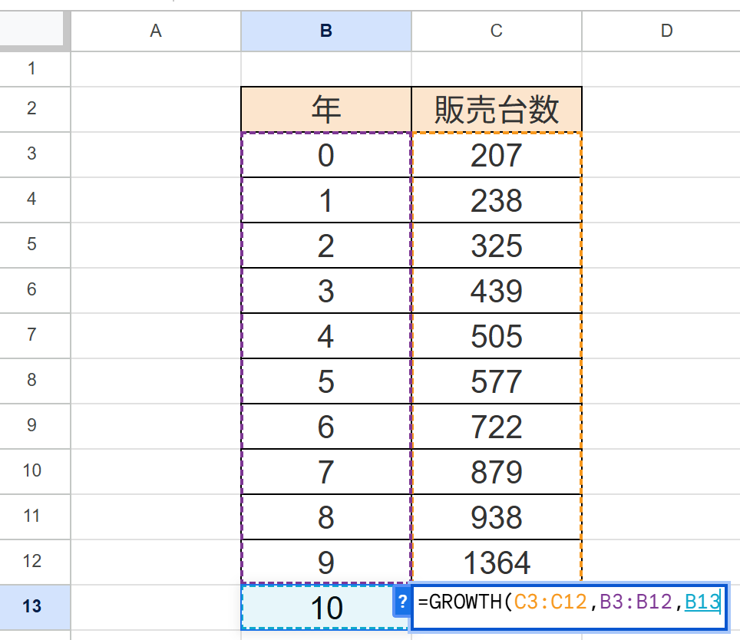Select column B header

[x=326, y=31]
